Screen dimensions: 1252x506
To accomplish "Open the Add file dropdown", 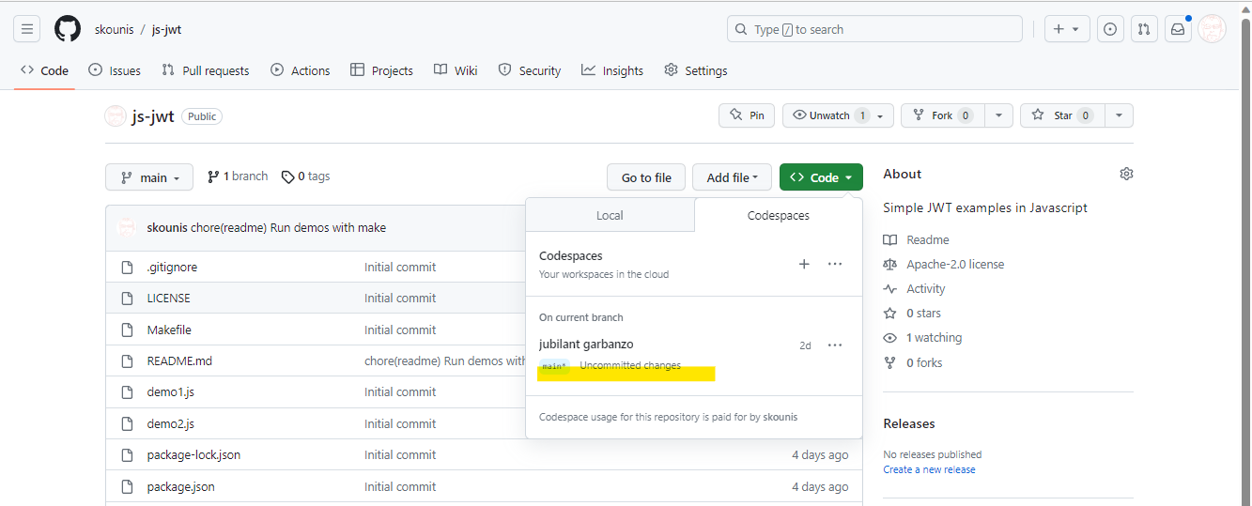I will point(733,177).
